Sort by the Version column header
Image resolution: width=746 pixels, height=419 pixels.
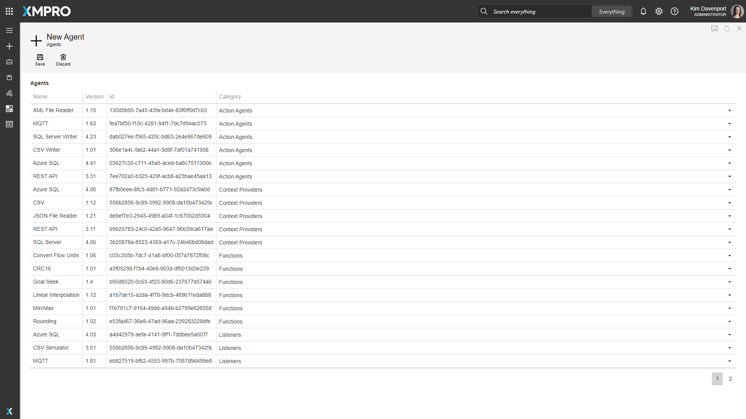click(94, 97)
